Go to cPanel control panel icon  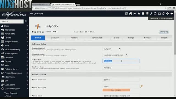pos(126,14)
